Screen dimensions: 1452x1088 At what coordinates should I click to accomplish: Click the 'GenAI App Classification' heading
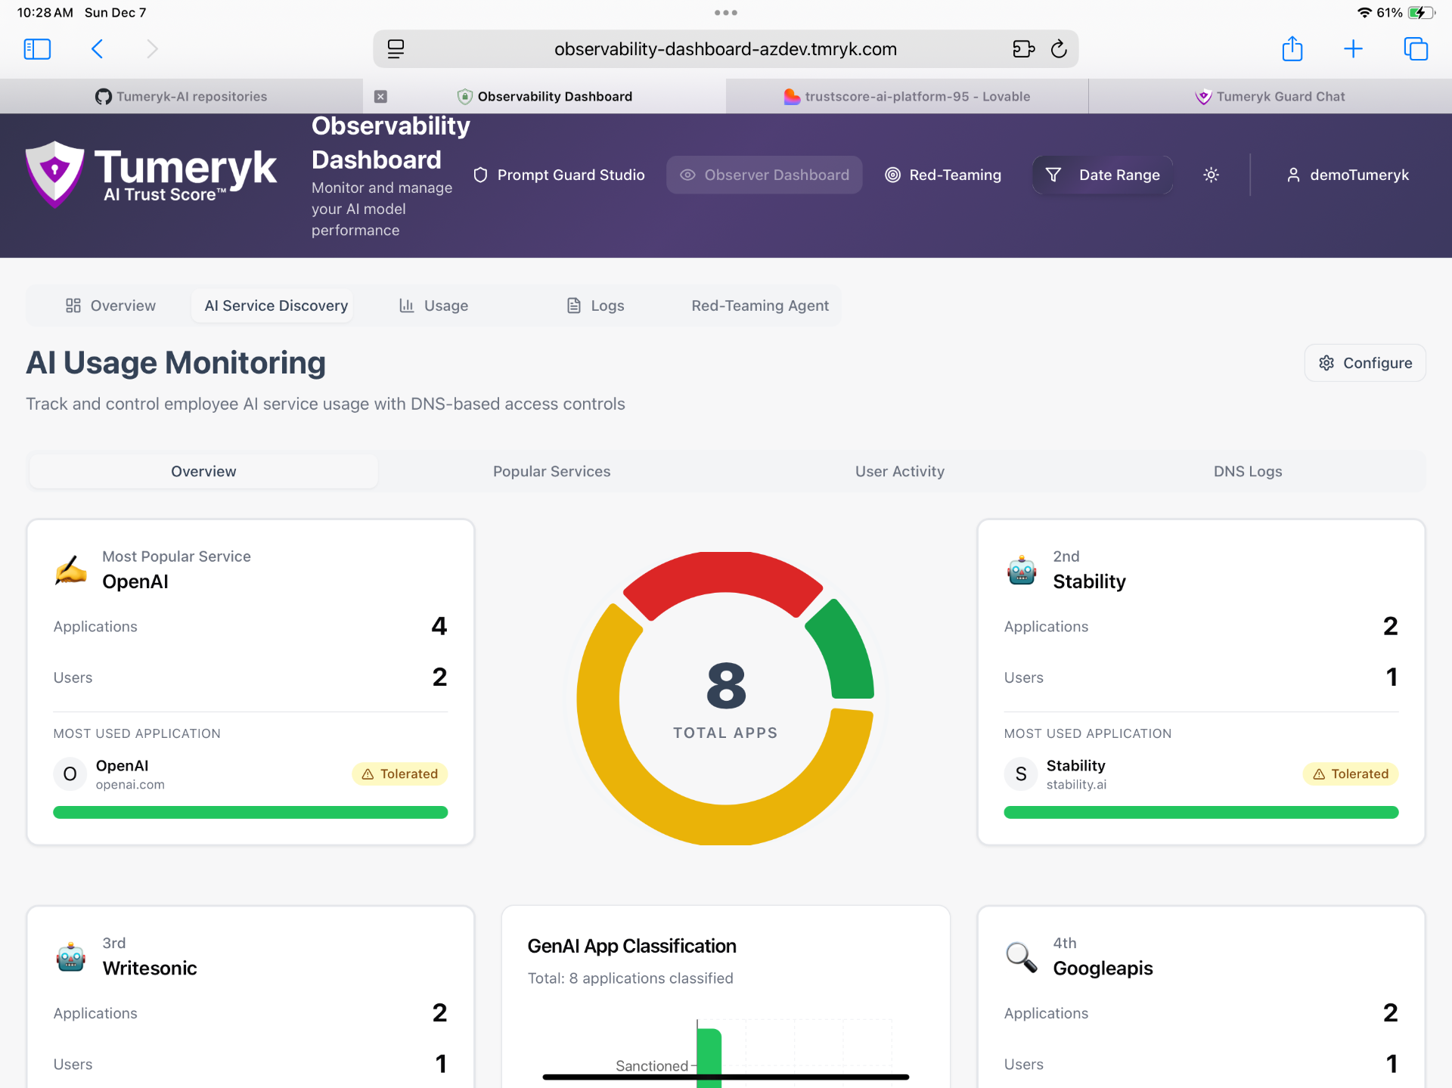coord(631,946)
